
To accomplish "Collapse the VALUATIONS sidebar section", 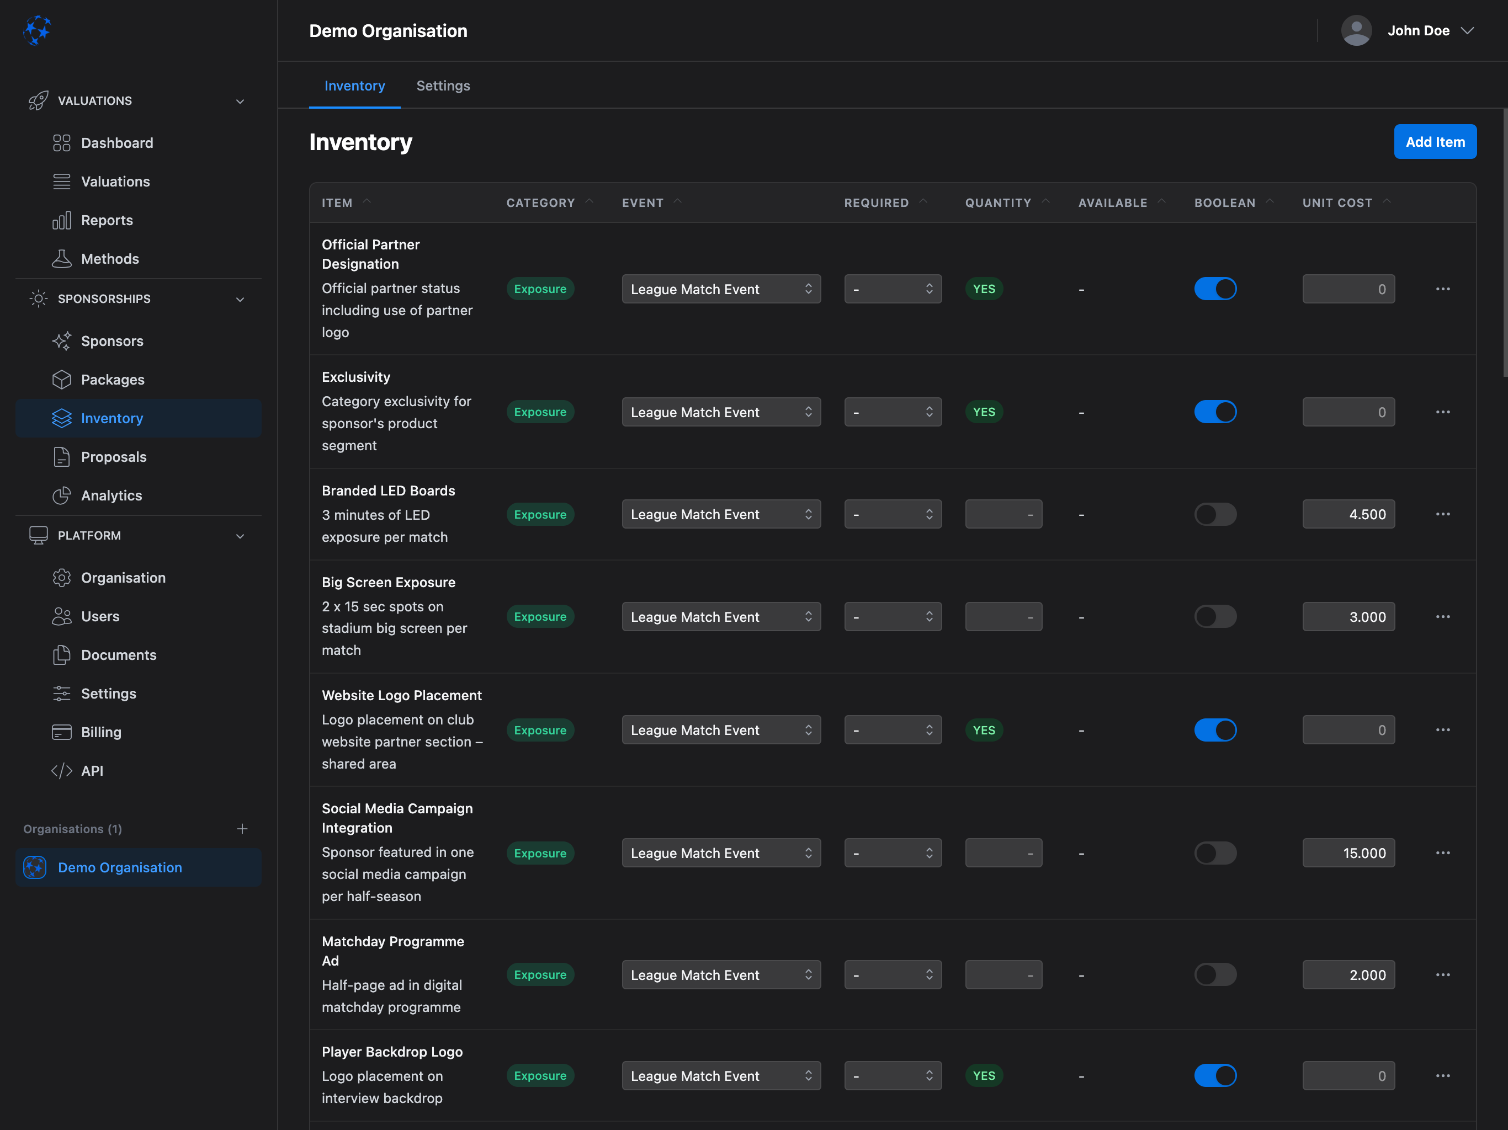I will click(x=240, y=100).
